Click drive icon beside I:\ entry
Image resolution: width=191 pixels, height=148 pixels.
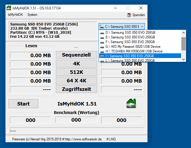pyautogui.click(x=102, y=56)
